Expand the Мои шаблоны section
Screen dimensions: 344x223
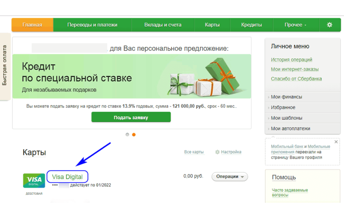pos(286,118)
